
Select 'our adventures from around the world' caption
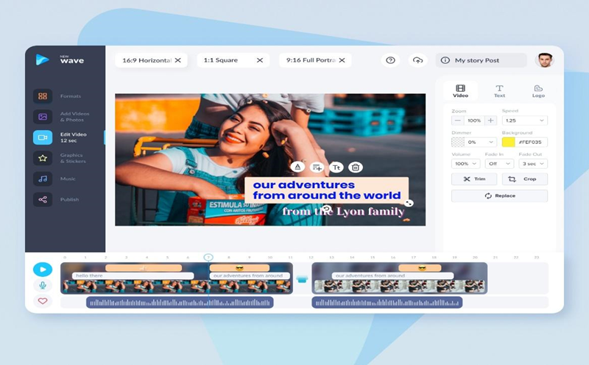tap(326, 190)
